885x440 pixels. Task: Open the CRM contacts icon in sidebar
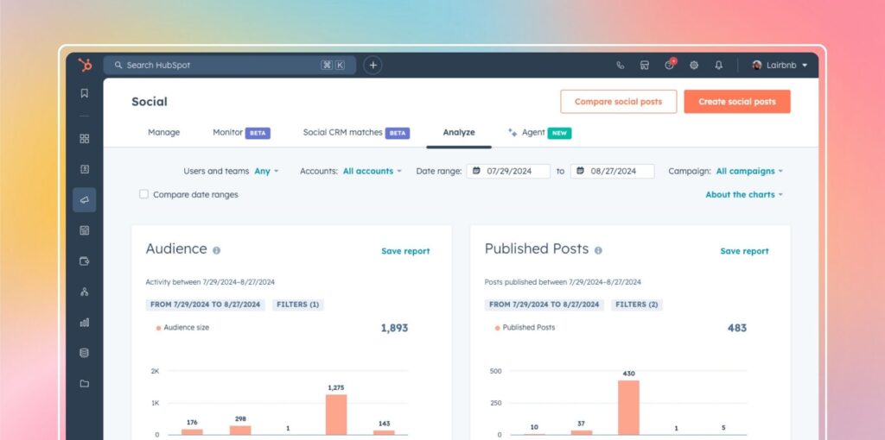point(84,169)
